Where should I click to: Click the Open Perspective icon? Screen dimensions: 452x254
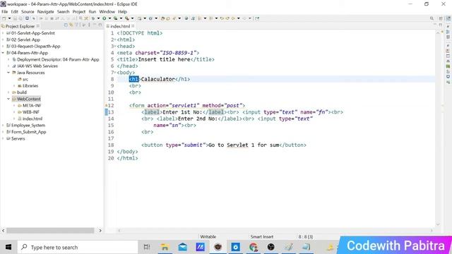coord(441,18)
